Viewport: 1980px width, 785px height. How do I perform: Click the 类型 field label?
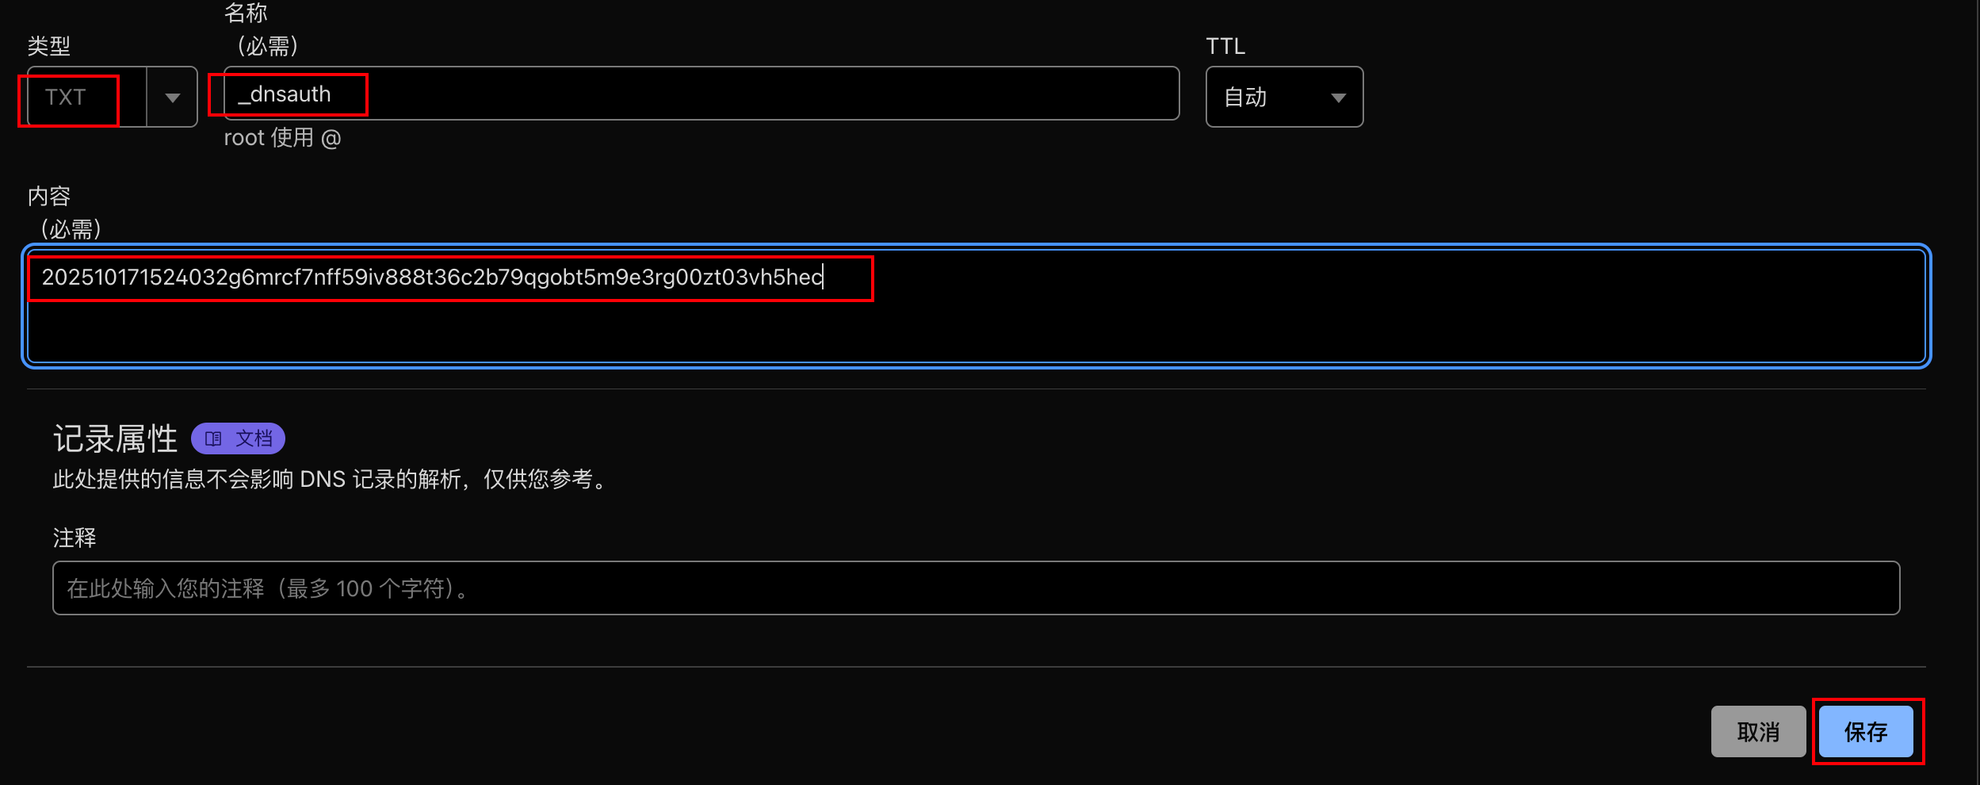click(x=49, y=46)
